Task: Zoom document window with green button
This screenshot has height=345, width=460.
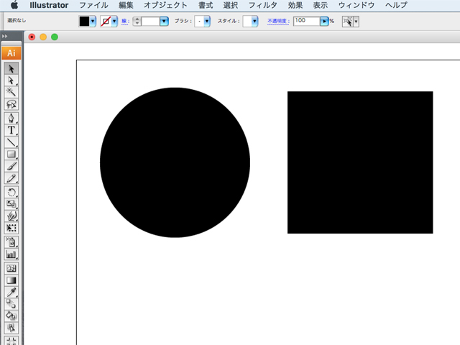Action: click(x=55, y=37)
